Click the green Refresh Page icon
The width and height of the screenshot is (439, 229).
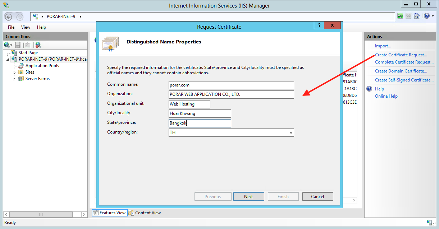click(400, 16)
